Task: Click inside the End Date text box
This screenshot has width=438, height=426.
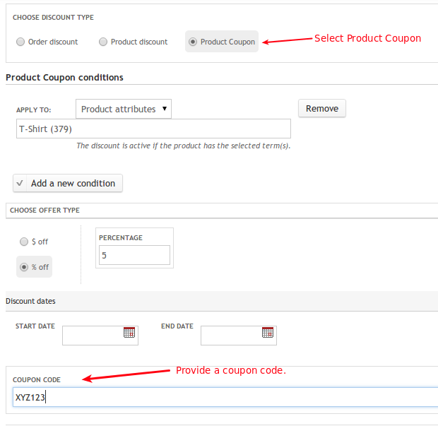Action: (x=231, y=336)
